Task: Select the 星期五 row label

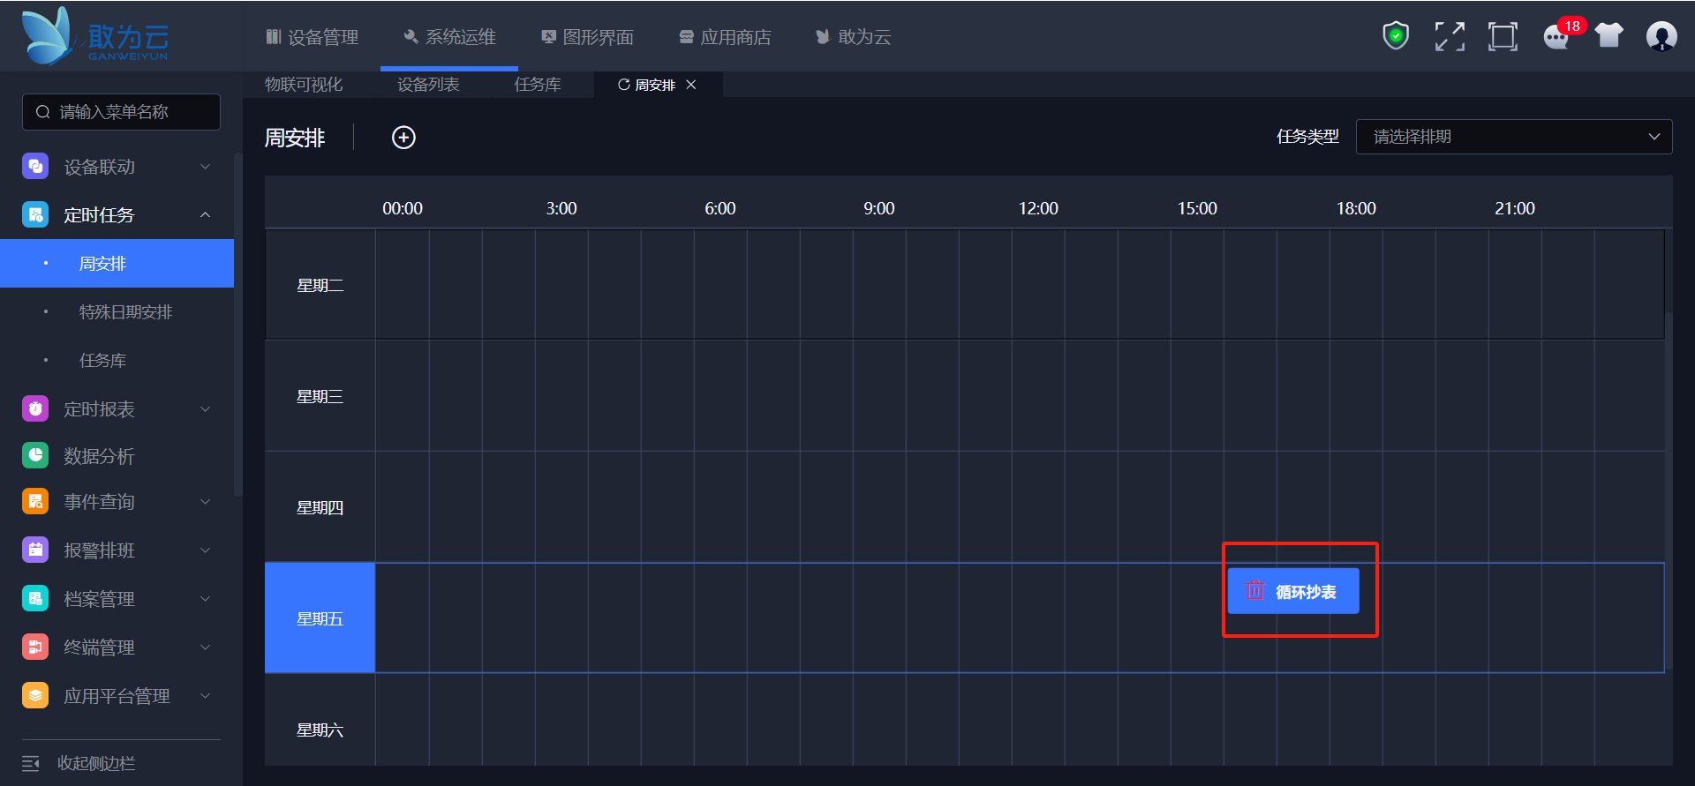Action: click(x=320, y=618)
